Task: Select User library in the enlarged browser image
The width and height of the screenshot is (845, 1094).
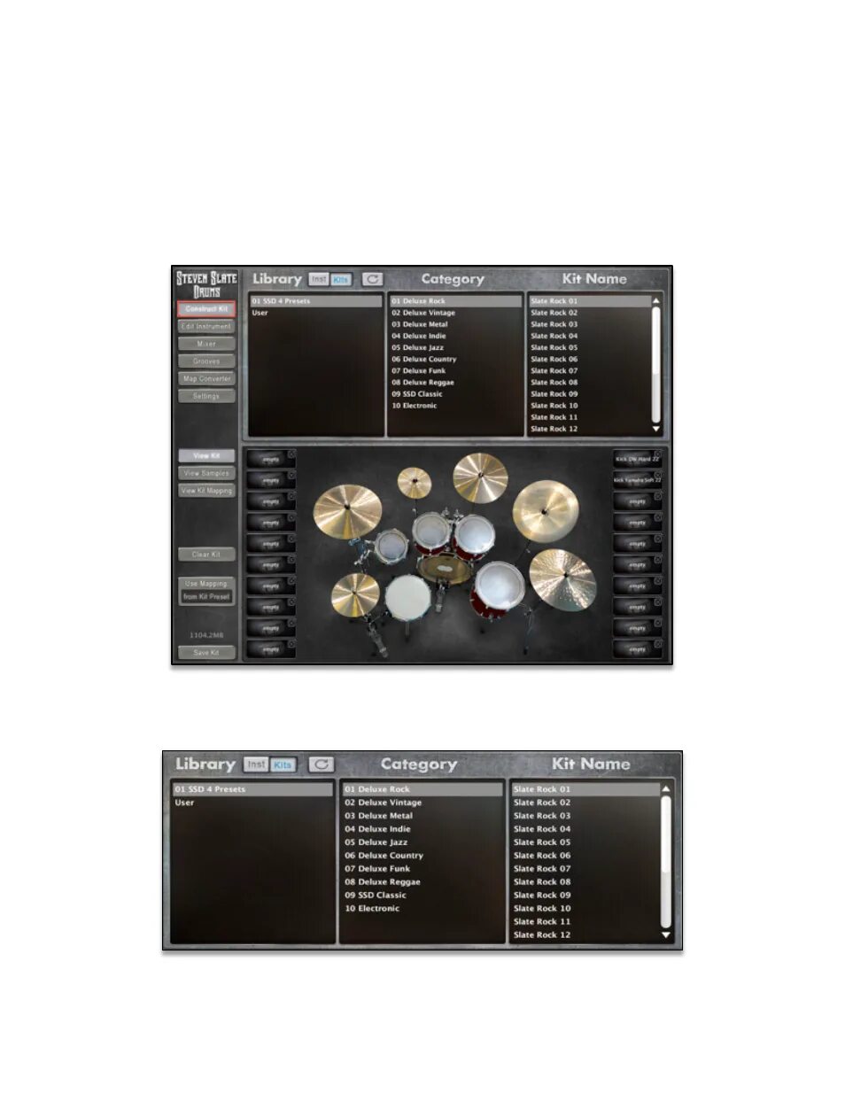Action: click(x=252, y=803)
